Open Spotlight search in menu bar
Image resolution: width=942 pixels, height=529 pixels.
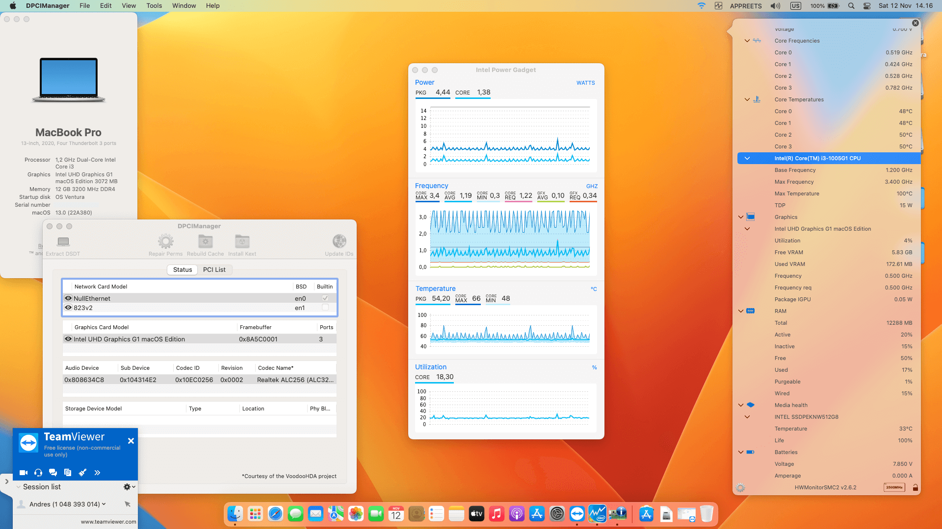(x=851, y=6)
